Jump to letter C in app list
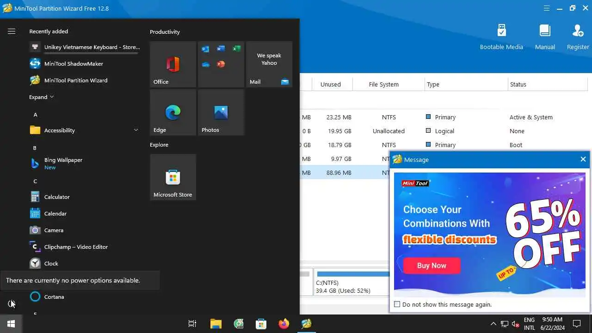The image size is (592, 333). (35, 181)
